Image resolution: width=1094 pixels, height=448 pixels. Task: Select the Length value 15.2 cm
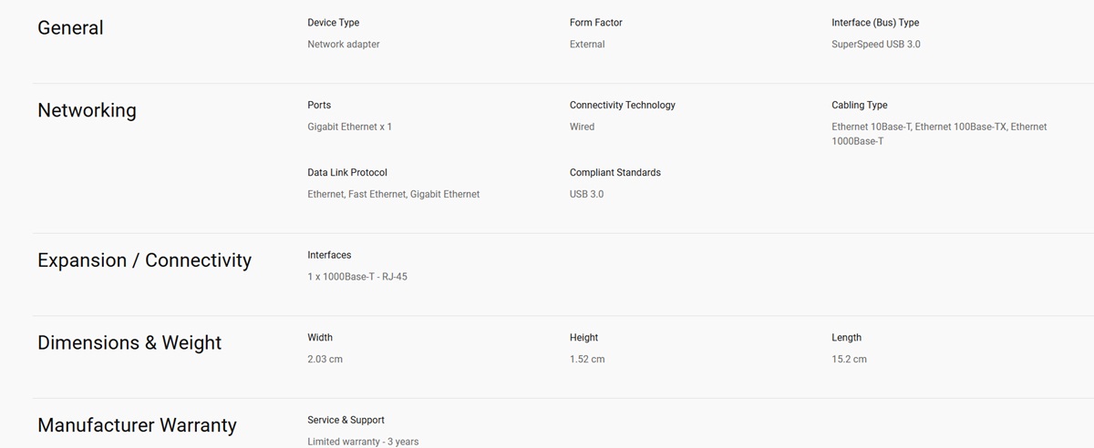pyautogui.click(x=850, y=360)
